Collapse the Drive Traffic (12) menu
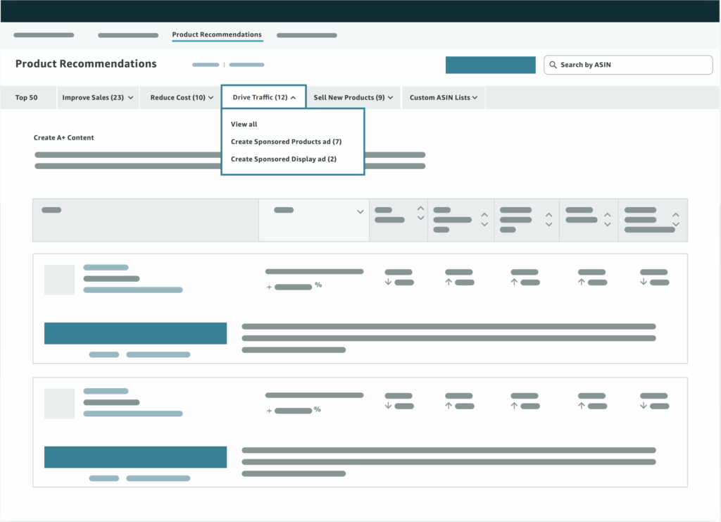This screenshot has width=721, height=522. (x=264, y=98)
